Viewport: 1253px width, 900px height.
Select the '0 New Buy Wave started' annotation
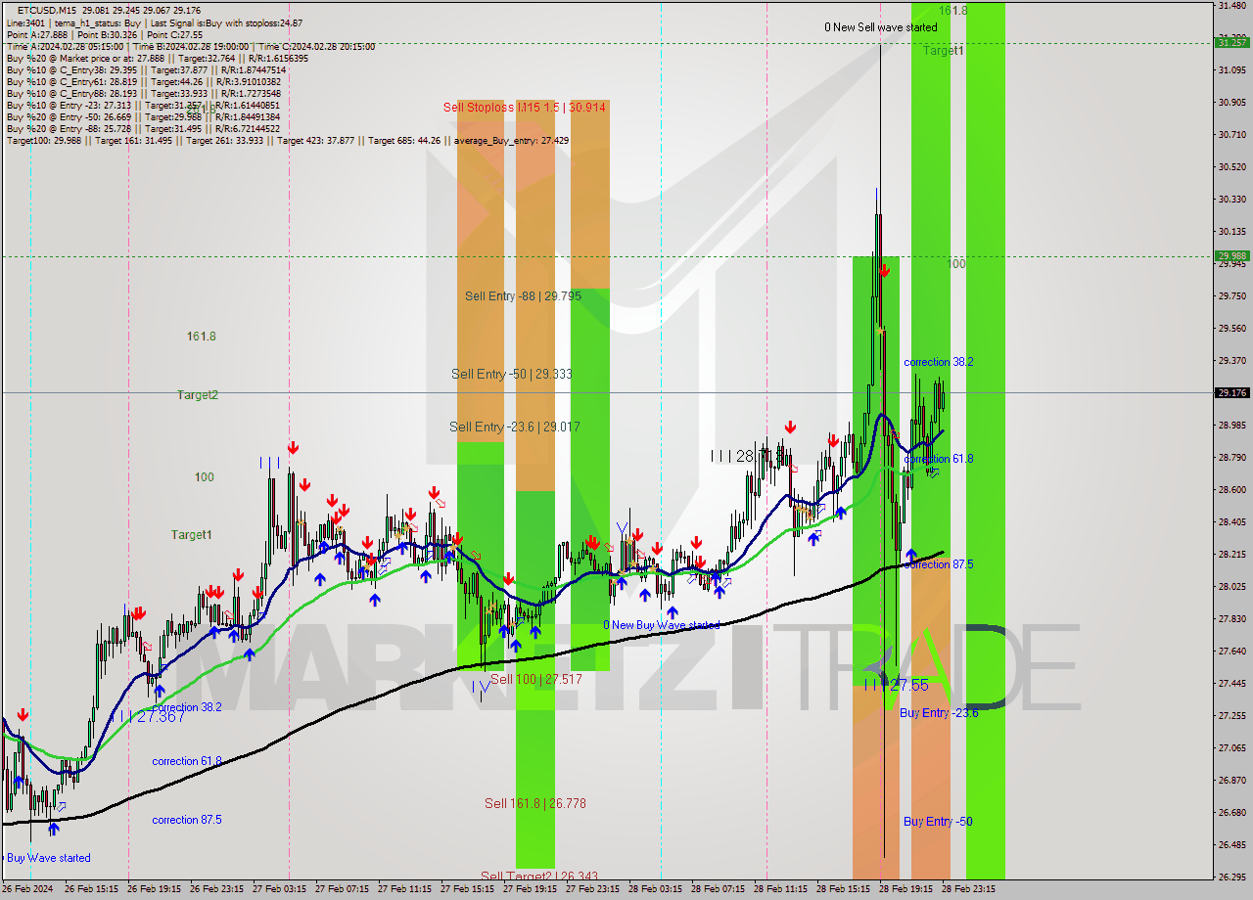coord(661,625)
